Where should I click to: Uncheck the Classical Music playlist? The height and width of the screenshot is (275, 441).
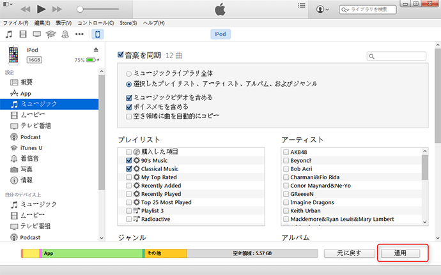[129, 169]
